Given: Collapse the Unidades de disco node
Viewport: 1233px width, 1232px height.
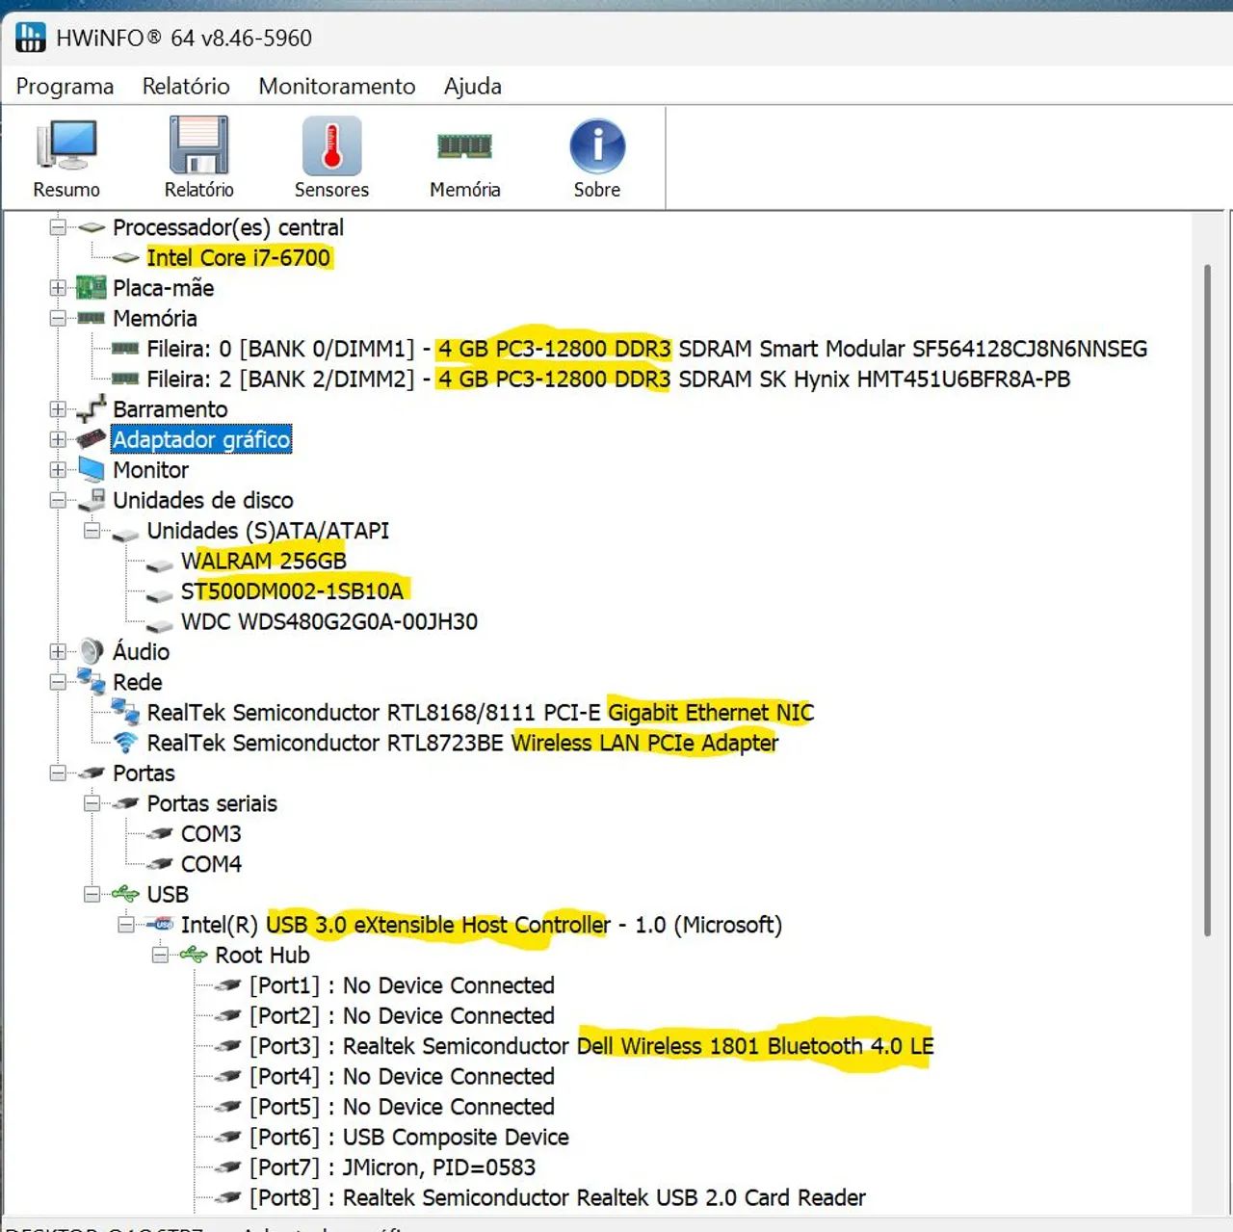Looking at the screenshot, I should [x=58, y=500].
